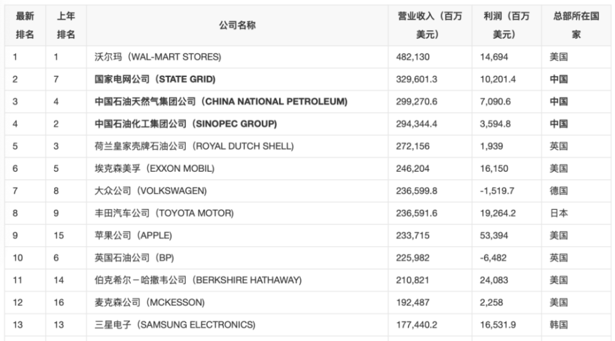This screenshot has width=615, height=341.
Task: Select the 苹果公司 APPLE company name
Action: click(133, 236)
